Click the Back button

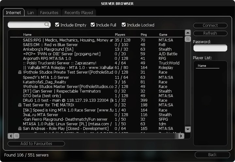click(212, 154)
